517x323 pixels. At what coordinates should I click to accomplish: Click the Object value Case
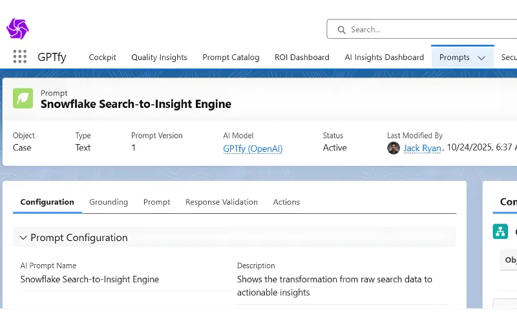click(22, 148)
